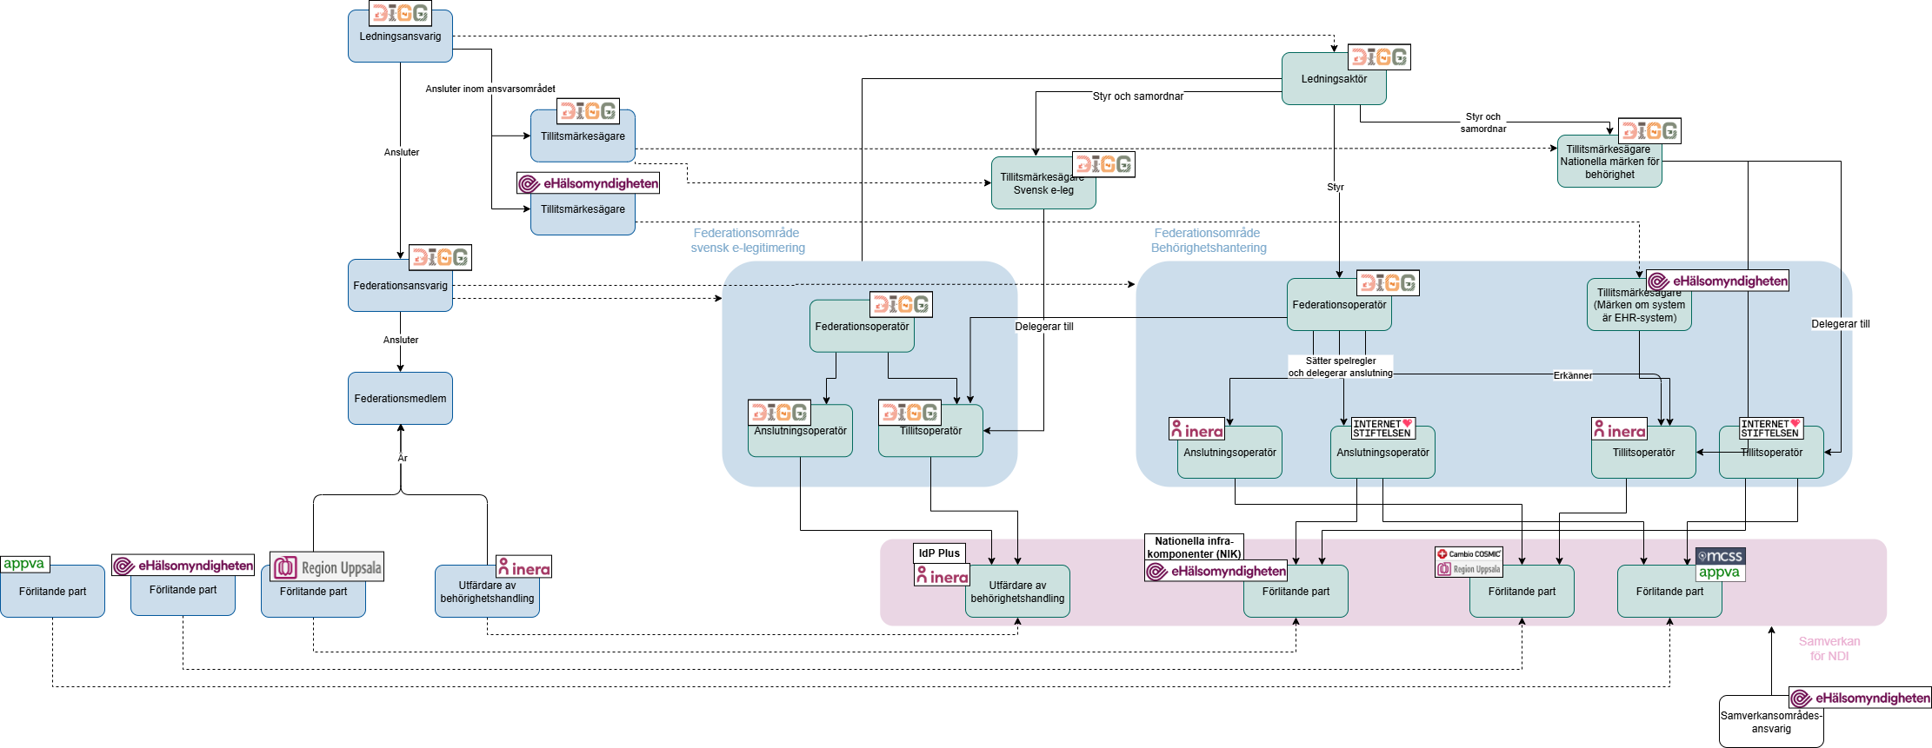The width and height of the screenshot is (1932, 748).
Task: Select the Cambio COSMIC logo
Action: click(1469, 553)
